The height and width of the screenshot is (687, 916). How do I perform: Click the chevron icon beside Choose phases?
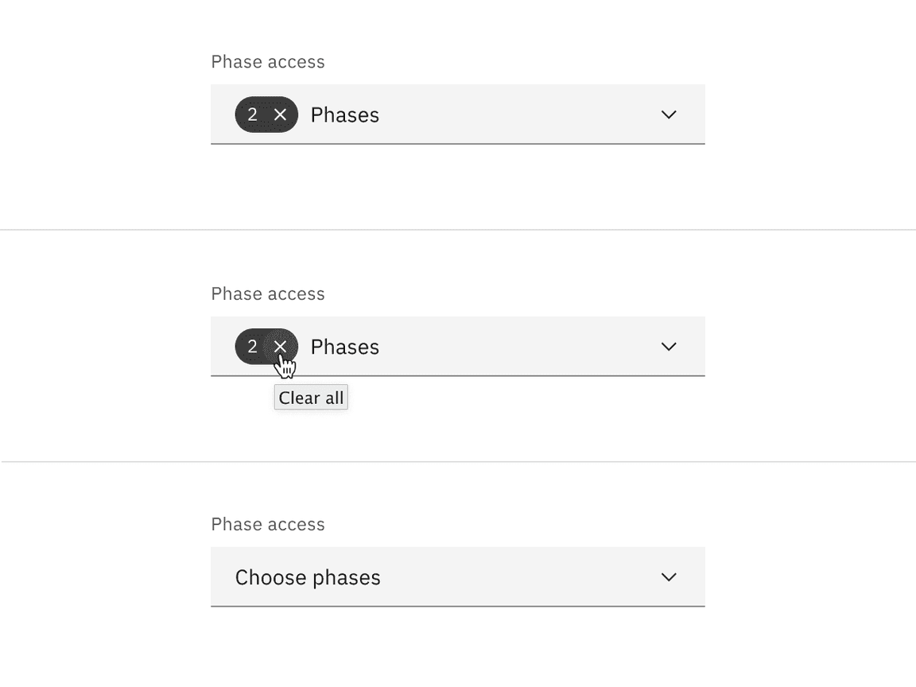coord(668,576)
